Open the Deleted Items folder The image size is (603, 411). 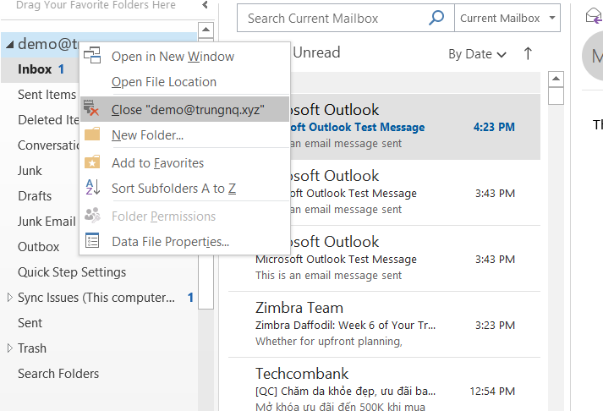[48, 120]
